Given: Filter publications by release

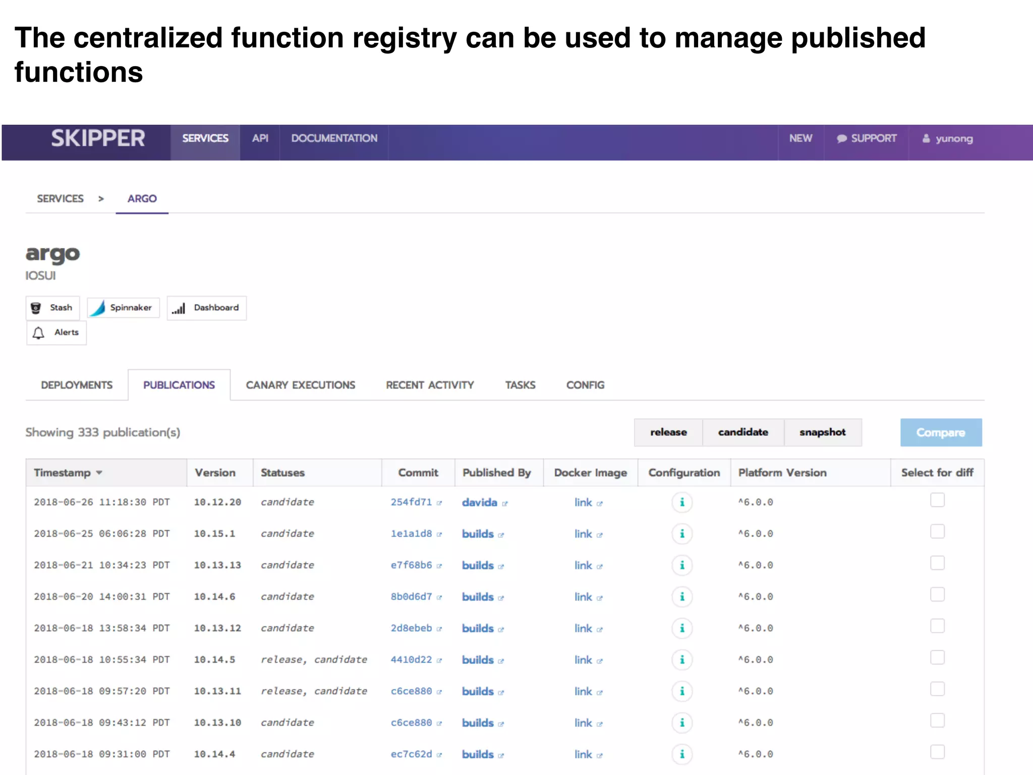Looking at the screenshot, I should point(668,432).
